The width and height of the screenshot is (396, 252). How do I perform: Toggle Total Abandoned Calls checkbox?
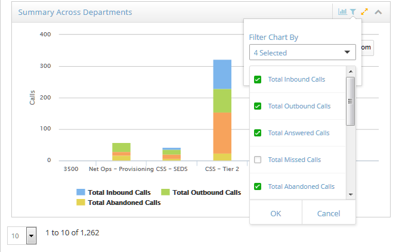coord(258,186)
